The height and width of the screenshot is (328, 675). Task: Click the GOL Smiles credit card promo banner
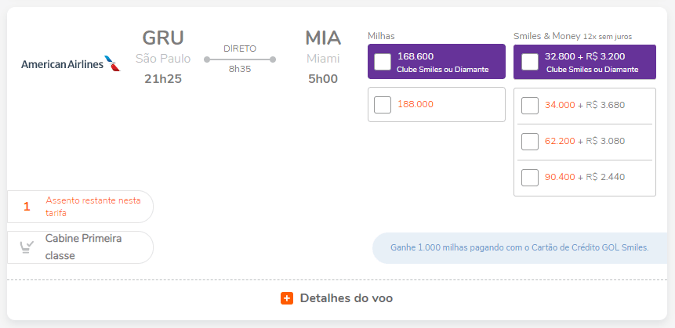[520, 248]
